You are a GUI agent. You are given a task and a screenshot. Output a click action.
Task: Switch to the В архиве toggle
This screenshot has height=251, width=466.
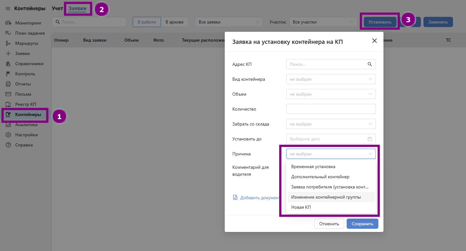tap(174, 22)
